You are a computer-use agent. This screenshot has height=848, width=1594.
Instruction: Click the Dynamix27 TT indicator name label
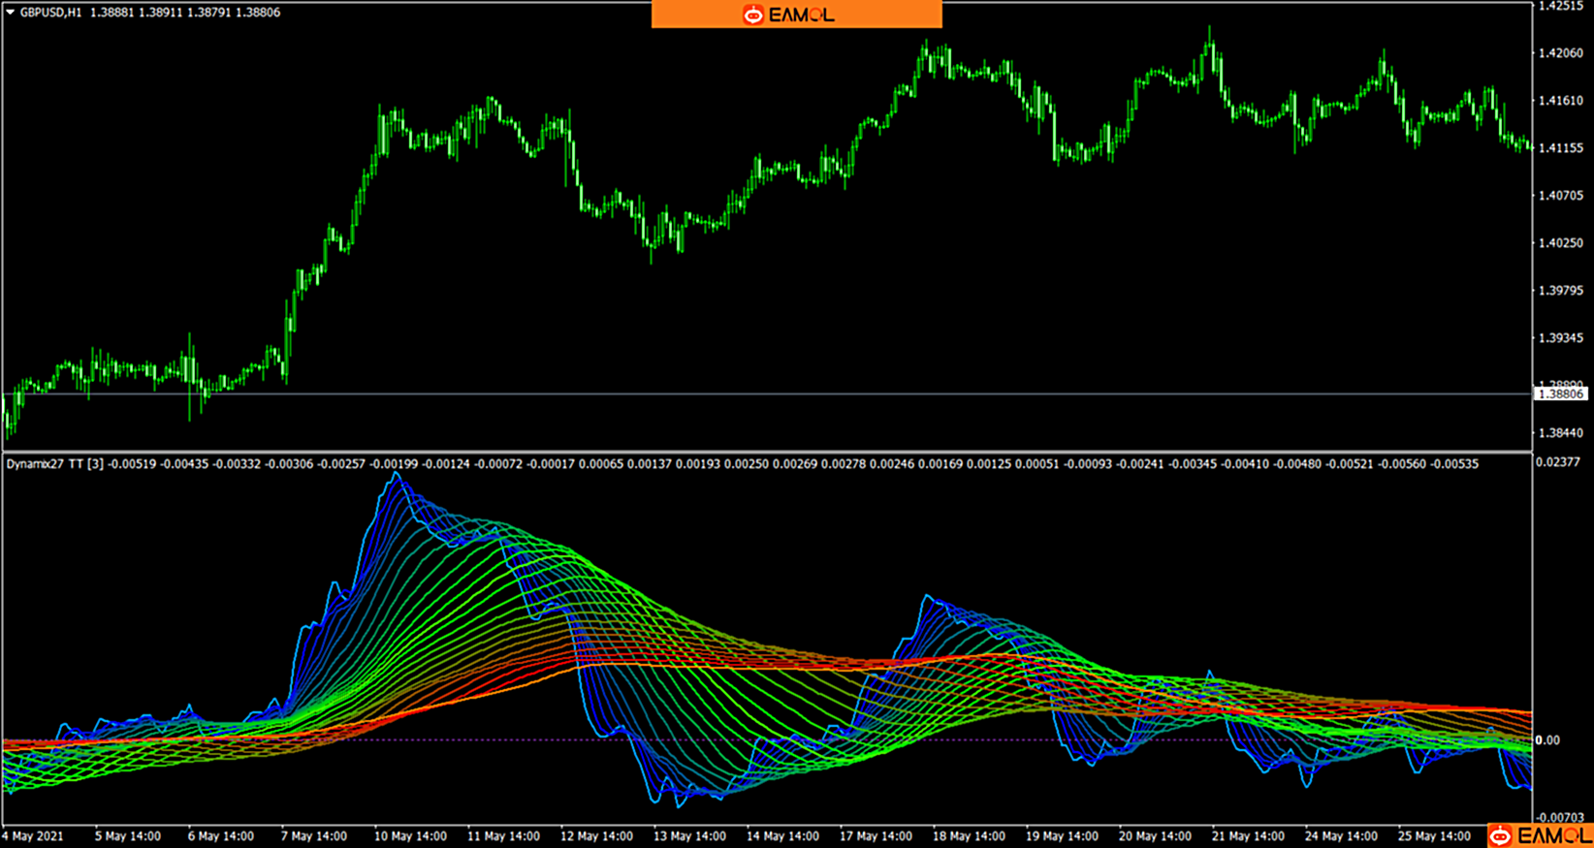coord(46,464)
